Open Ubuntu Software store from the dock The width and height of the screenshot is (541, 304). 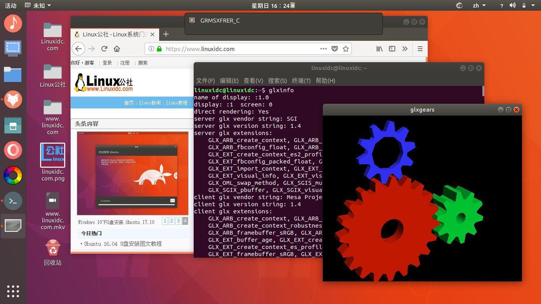(13, 125)
